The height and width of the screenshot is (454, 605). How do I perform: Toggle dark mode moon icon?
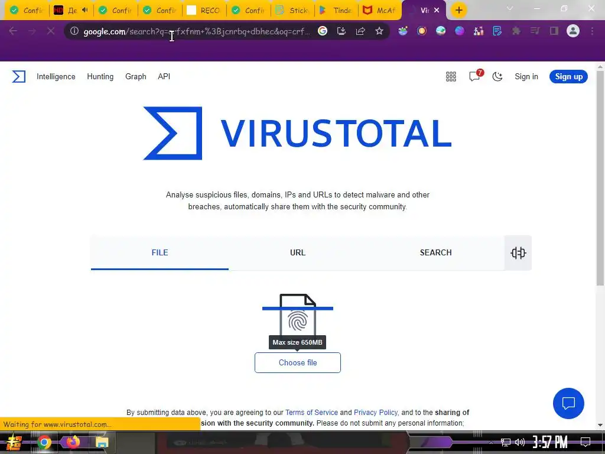[497, 76]
